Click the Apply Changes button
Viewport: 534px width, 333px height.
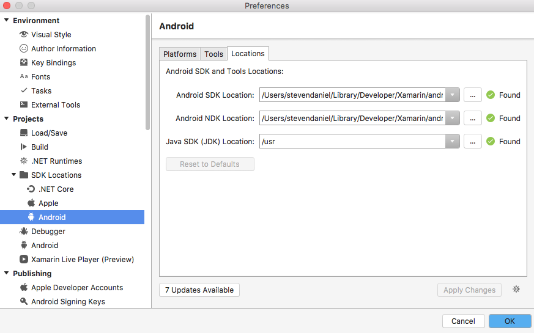tap(469, 290)
